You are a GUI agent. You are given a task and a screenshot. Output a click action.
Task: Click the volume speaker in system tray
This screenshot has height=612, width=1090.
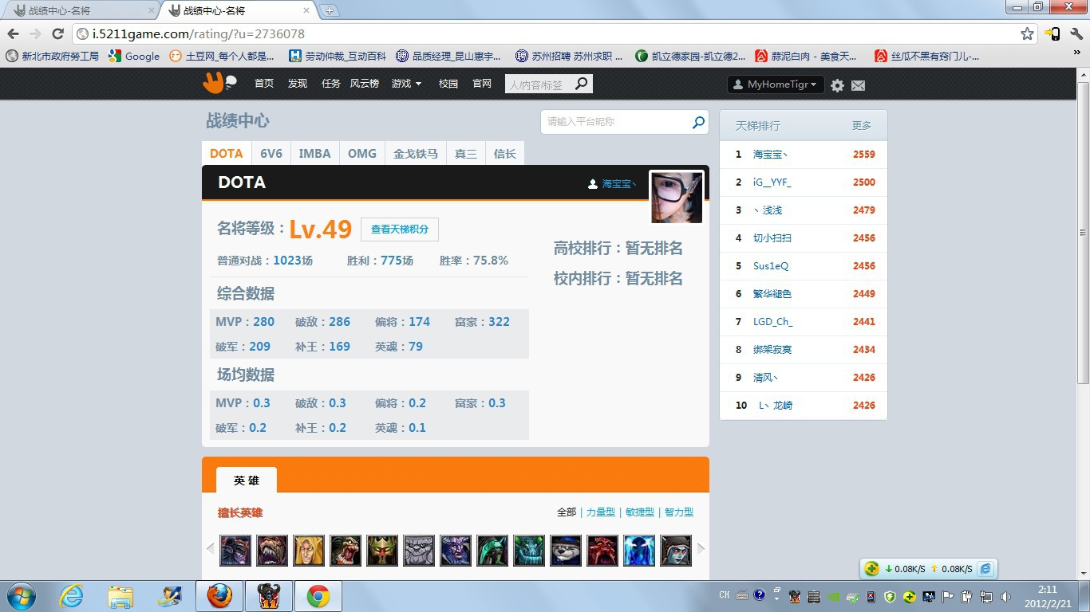click(1005, 596)
